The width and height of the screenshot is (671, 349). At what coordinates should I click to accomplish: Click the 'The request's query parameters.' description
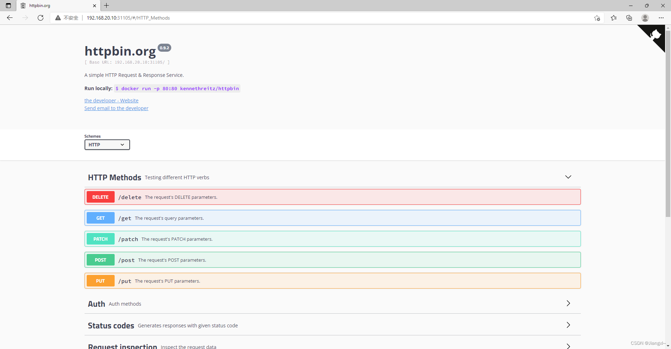point(169,218)
